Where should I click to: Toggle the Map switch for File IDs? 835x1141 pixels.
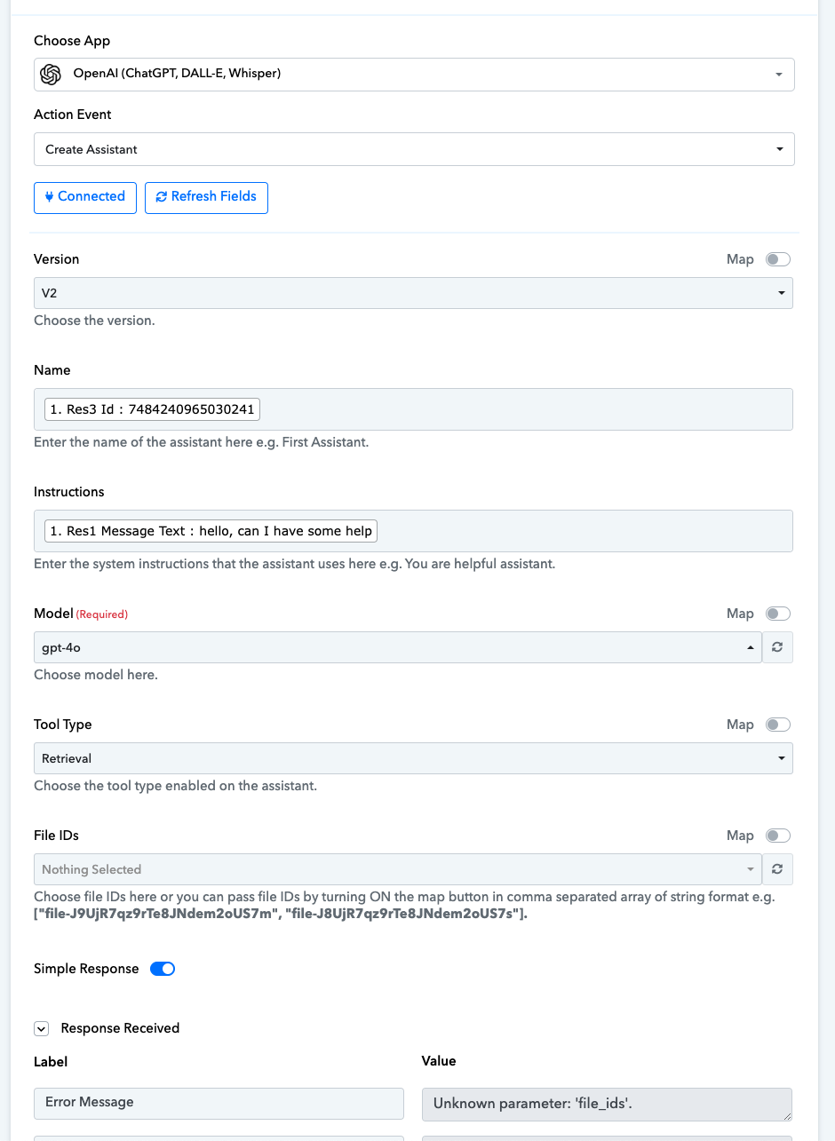pos(778,836)
